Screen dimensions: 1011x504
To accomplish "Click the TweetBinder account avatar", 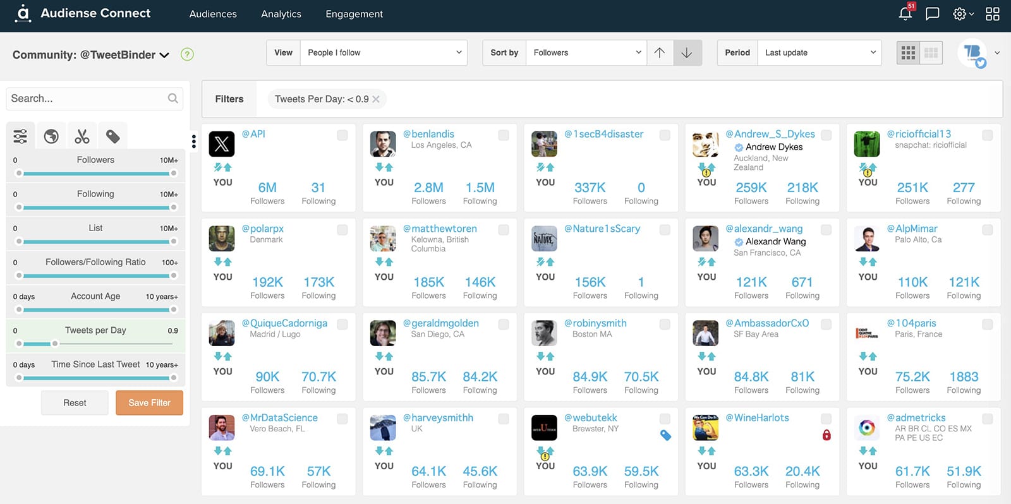I will pyautogui.click(x=972, y=53).
